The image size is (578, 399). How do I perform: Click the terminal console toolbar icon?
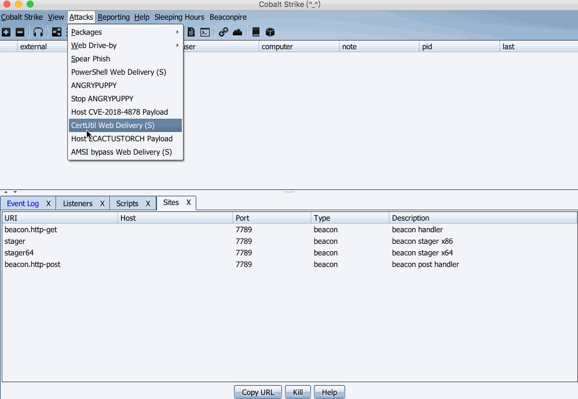205,32
